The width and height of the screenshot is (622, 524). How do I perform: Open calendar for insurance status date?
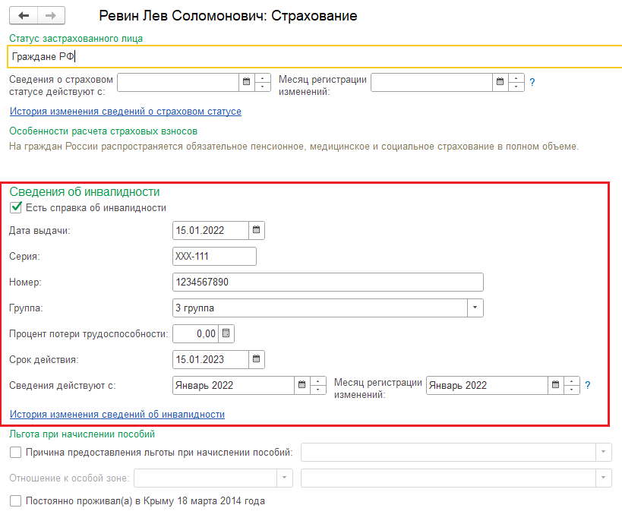[246, 82]
